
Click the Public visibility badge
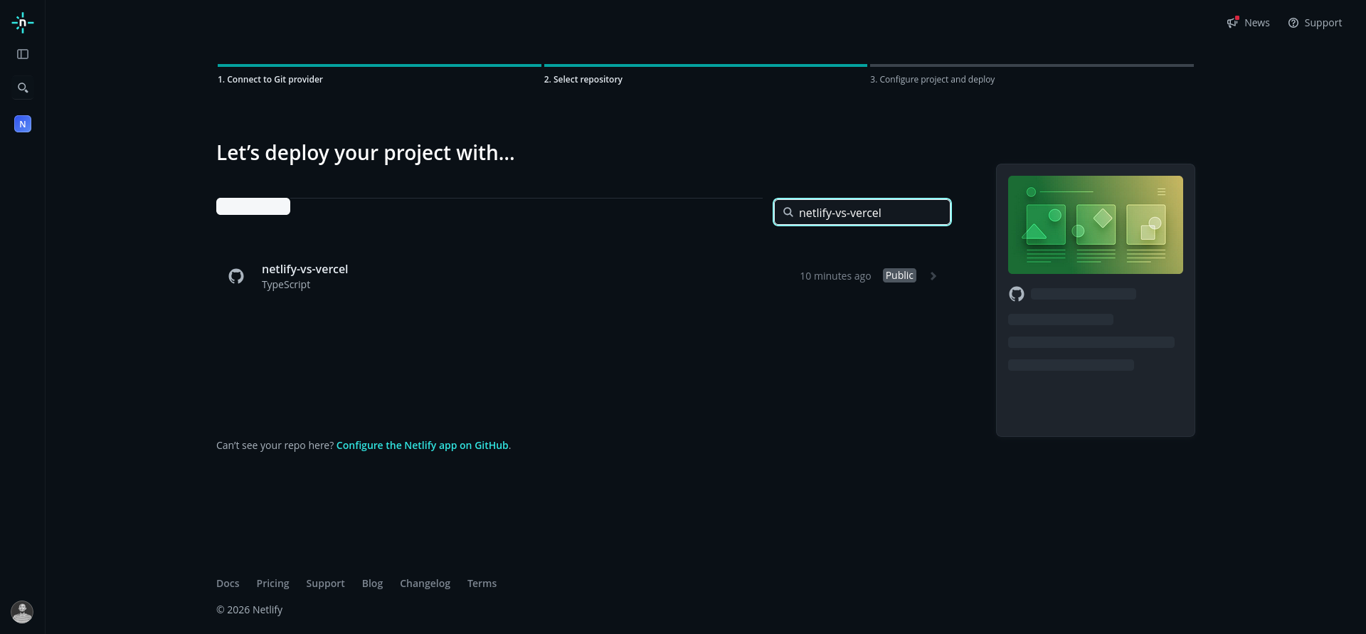[899, 275]
